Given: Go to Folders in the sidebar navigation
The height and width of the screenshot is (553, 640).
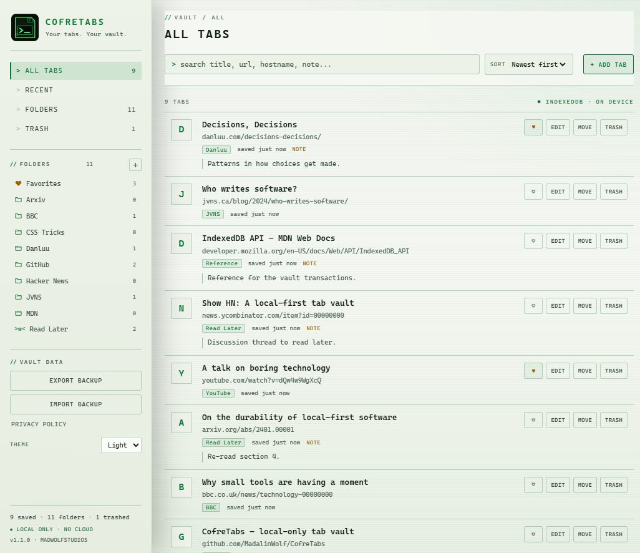Looking at the screenshot, I should (75, 109).
